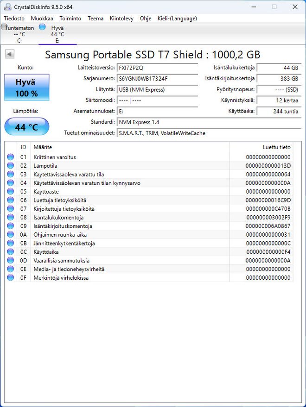Click raw value 0000000000013D
Screen dimensions: 306x407
click(x=268, y=166)
